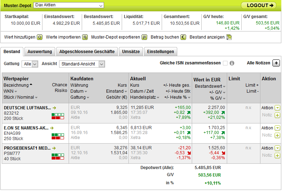Open the Alle Notizen plus icon
Image resolution: width=282 pixels, height=191 pixels.
276,63
